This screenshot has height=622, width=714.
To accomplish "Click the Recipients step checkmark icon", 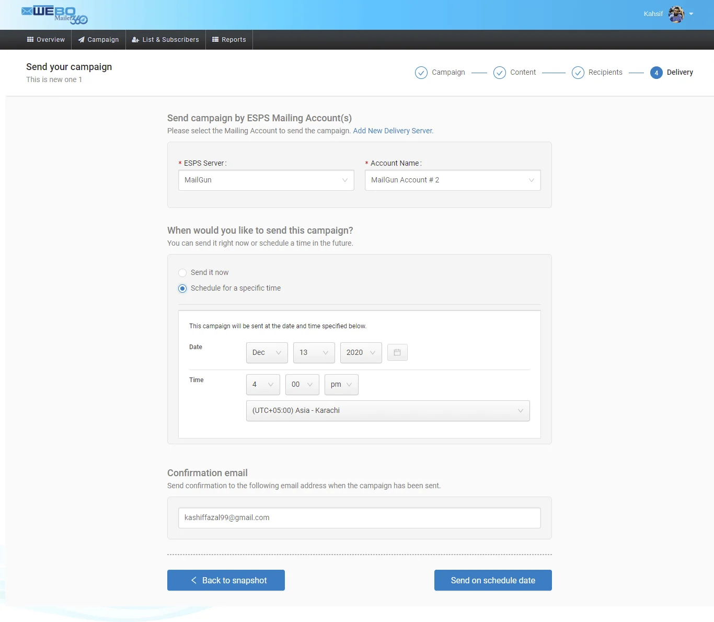I will click(x=578, y=73).
